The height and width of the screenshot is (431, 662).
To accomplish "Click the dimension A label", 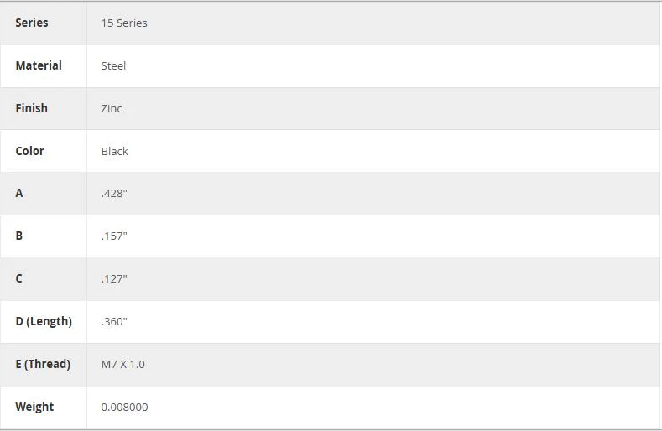I will [x=19, y=193].
